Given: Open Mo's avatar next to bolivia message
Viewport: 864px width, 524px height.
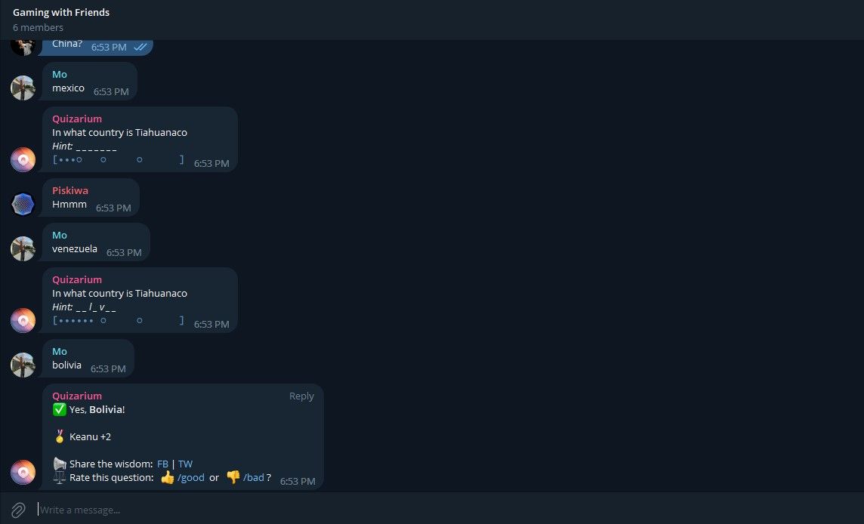Looking at the screenshot, I should (23, 365).
